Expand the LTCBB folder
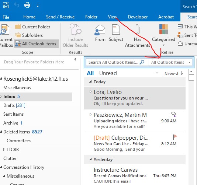 point(4,149)
